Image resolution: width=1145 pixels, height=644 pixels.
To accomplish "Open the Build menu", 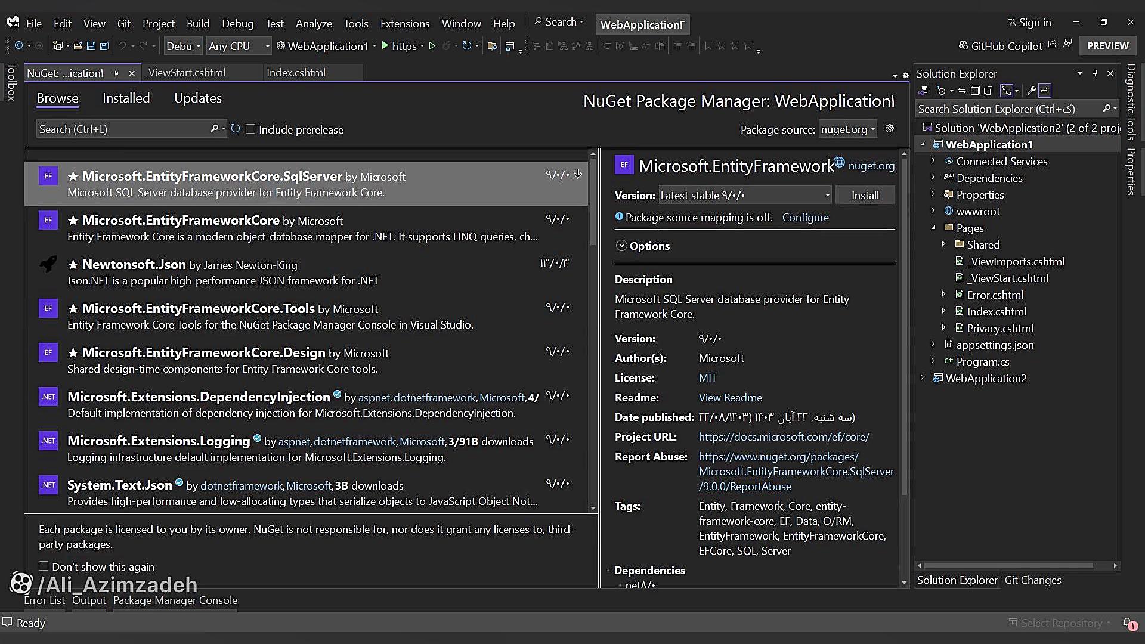I will click(198, 23).
